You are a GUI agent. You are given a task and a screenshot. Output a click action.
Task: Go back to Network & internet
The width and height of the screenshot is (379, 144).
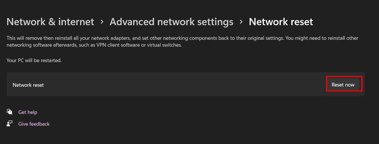50,22
